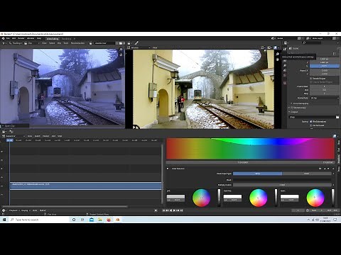Viewport: 341px width, 255px height.
Task: Click the Resolution X value field
Action: pyautogui.click(x=324, y=59)
